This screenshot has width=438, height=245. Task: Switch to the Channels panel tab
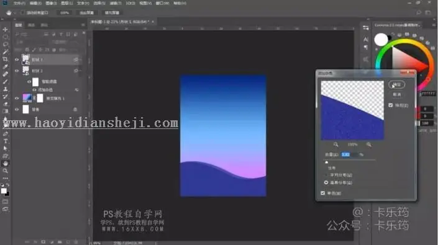pyautogui.click(x=31, y=25)
